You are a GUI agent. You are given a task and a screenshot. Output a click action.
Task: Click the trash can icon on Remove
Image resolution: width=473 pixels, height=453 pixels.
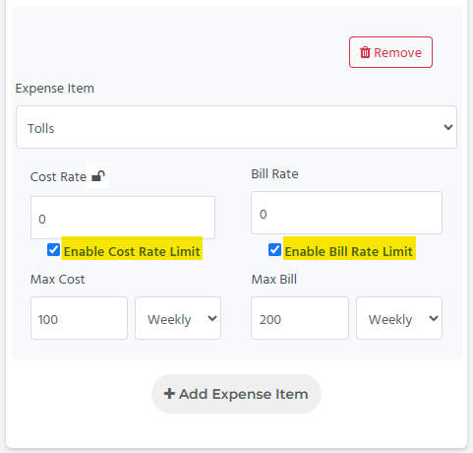coord(365,52)
